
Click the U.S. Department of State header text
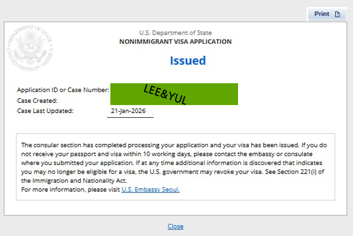pos(175,33)
